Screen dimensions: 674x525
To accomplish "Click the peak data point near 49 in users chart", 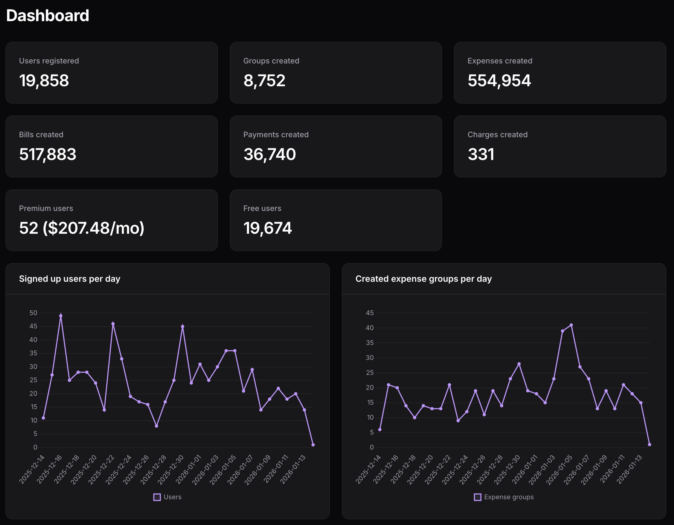I will click(61, 316).
